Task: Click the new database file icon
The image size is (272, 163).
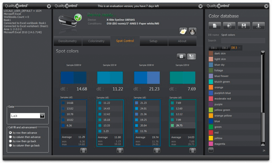Action: pyautogui.click(x=215, y=26)
